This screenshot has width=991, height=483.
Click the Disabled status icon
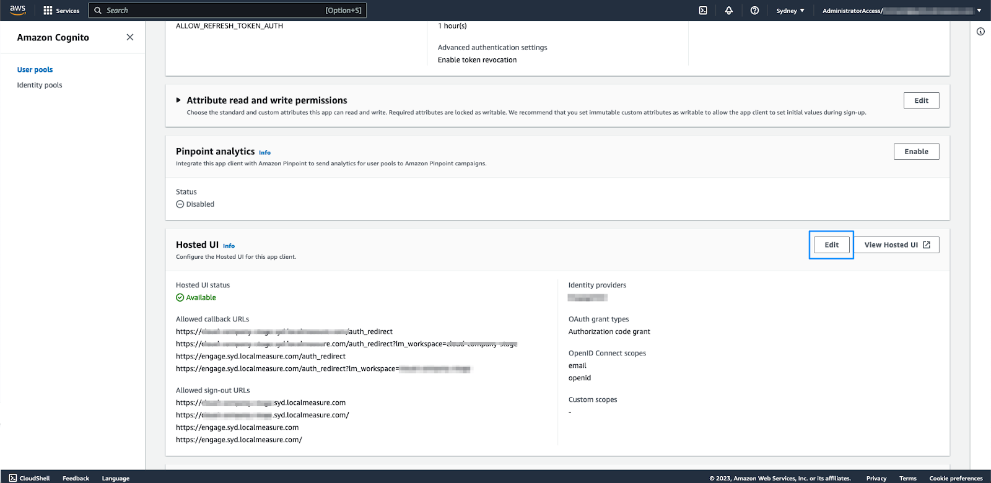click(x=180, y=204)
